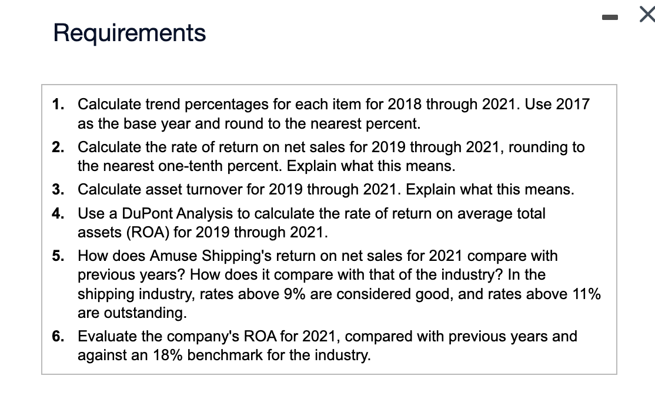Click the Requirements heading
This screenshot has width=655, height=416.
(129, 33)
